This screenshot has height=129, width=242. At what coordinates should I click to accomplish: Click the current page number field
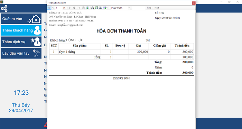tap(59, 8)
